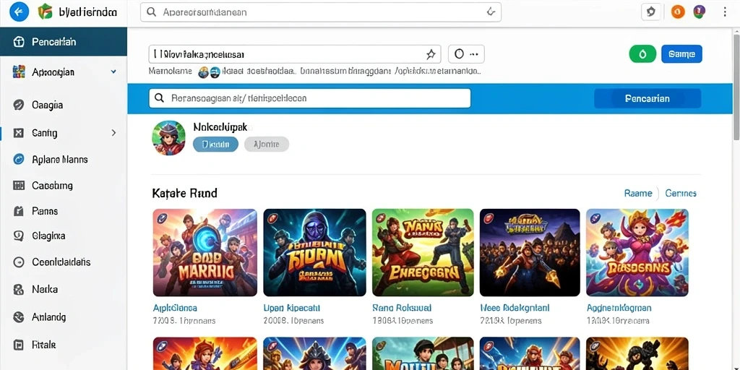Switch to the Dlaada tab pill
This screenshot has height=370, width=740.
point(215,145)
